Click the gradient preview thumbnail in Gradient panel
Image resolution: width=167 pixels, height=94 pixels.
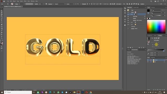(x=148, y=38)
